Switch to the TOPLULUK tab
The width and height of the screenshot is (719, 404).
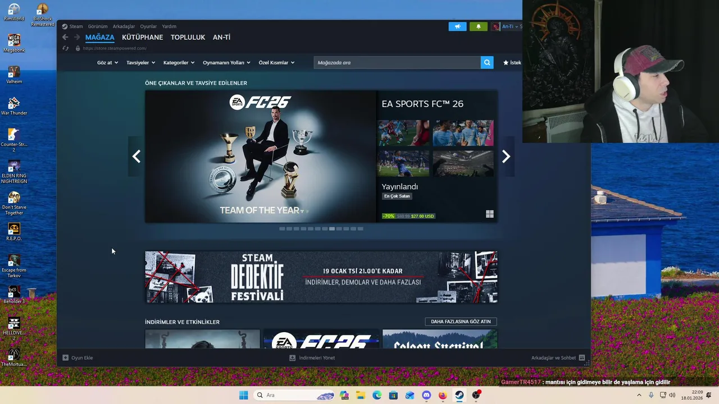coord(188,37)
